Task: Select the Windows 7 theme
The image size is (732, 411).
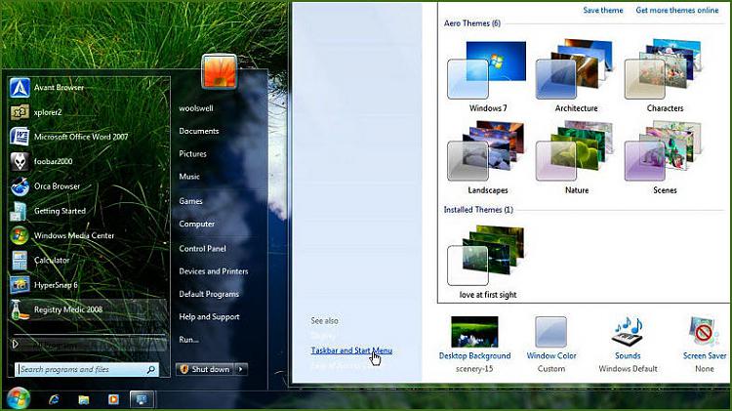Action: tap(487, 76)
